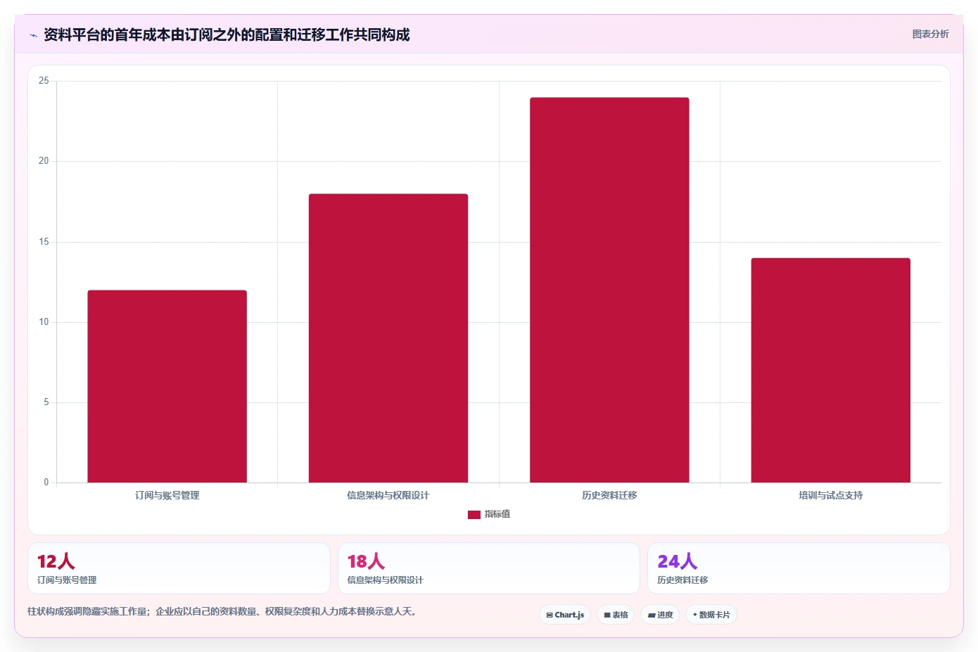Screen dimensions: 978x652
Task: Open the 24人 历史资料迁移 data card
Action: point(799,568)
